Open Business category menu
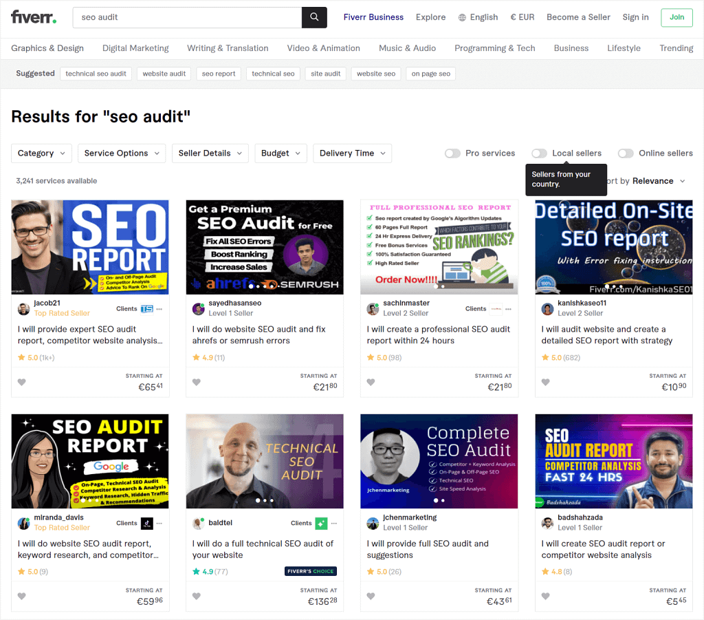 click(x=571, y=48)
